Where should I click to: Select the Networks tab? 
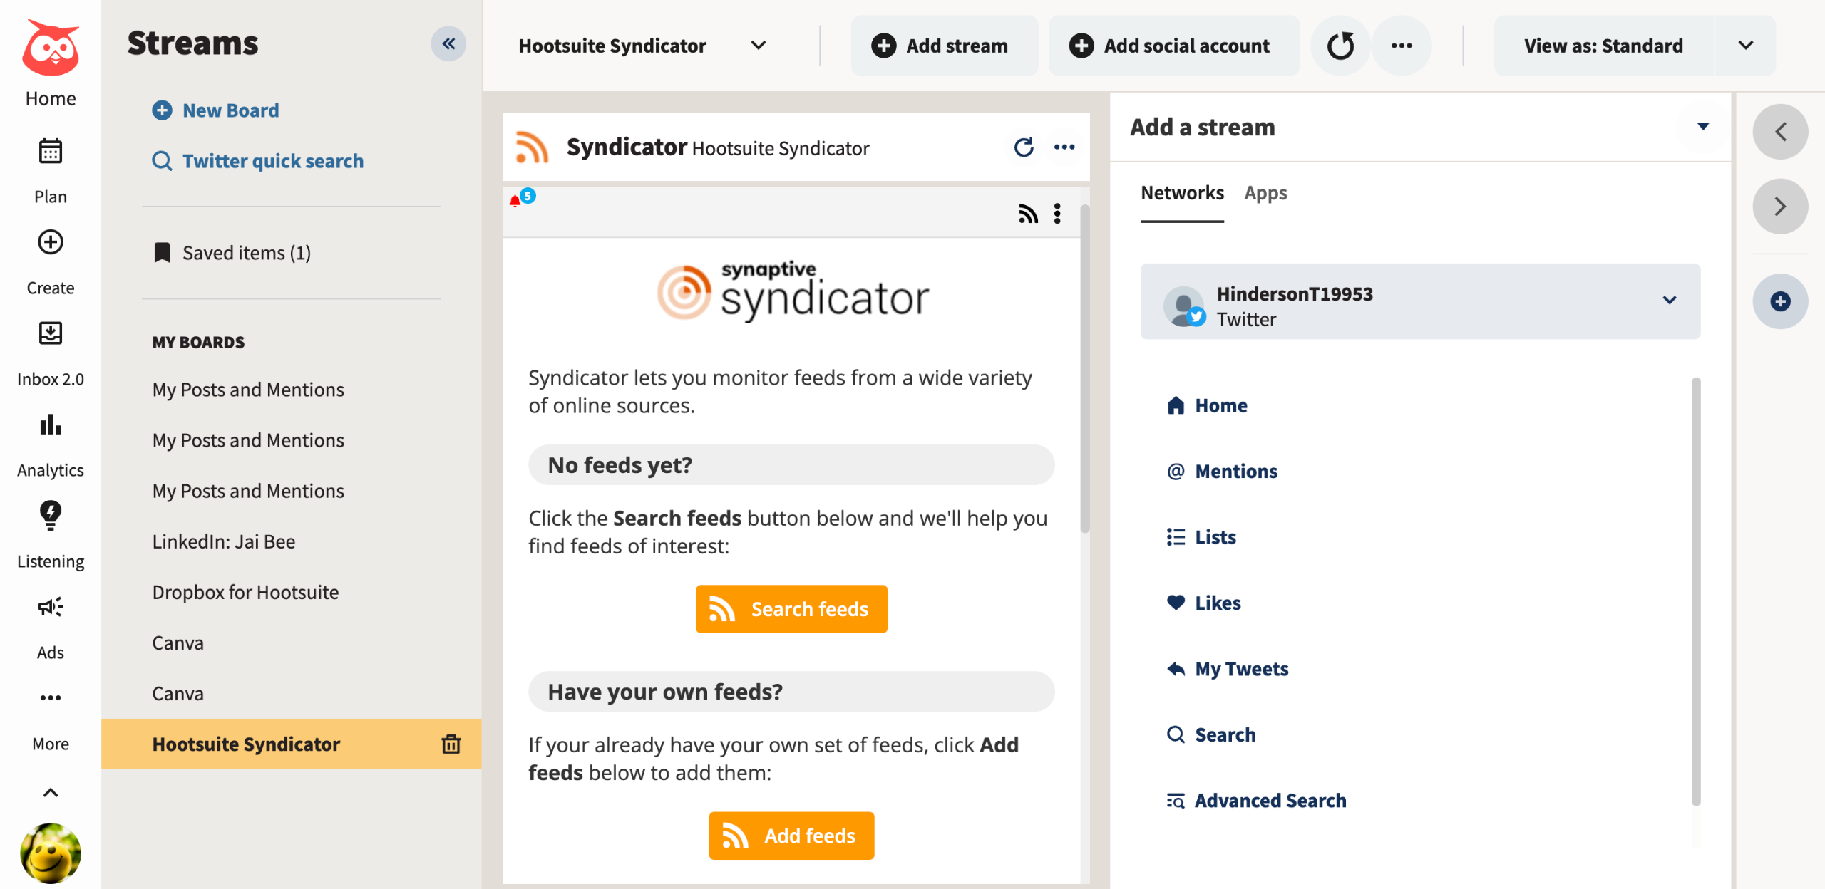(1182, 193)
